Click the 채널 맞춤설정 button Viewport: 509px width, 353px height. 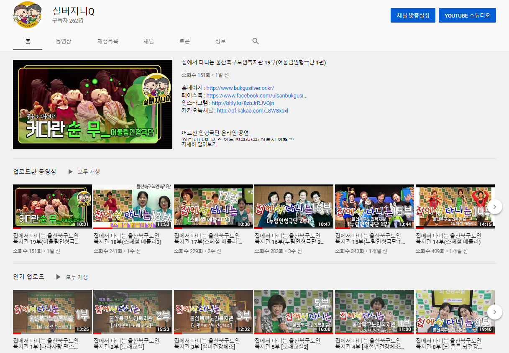click(x=413, y=15)
